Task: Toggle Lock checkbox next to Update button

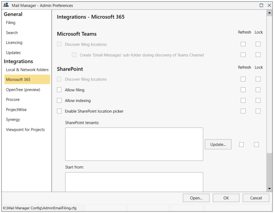Action: click(x=256, y=144)
